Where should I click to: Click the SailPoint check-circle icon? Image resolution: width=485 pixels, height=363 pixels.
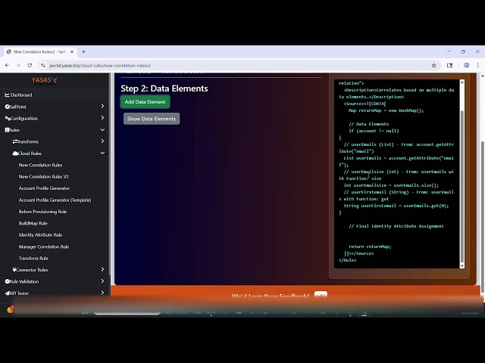coord(7,107)
